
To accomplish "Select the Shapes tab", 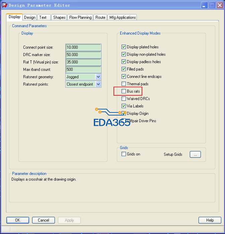I will coord(59,17).
